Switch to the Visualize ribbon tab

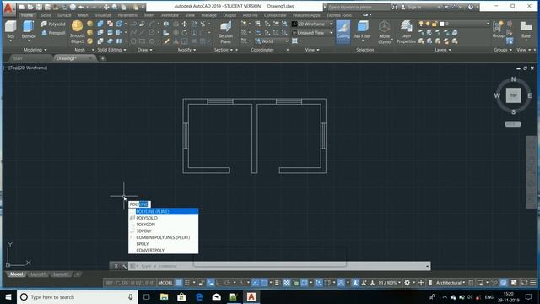[103, 15]
